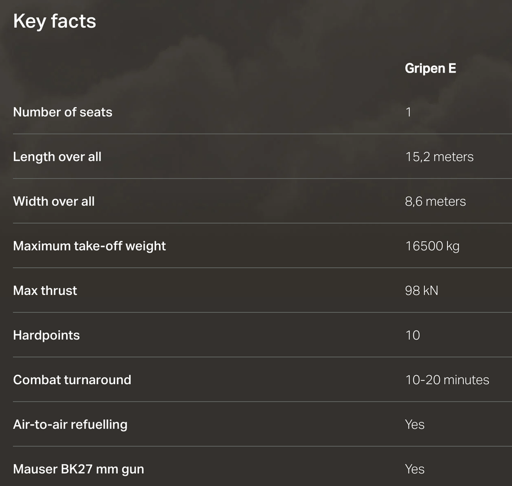
Task: Click Yes next to Air-to-air refuelling
Action: (x=415, y=425)
